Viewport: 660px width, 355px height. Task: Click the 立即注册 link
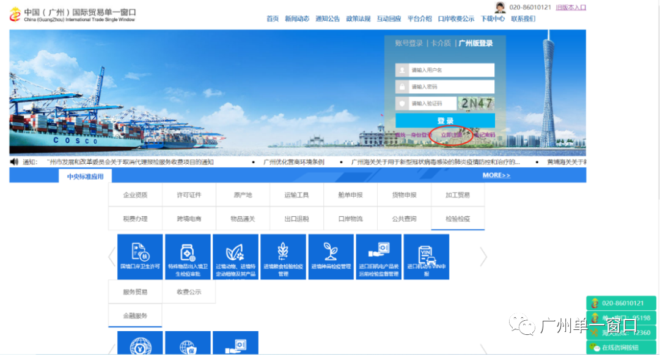pos(451,135)
